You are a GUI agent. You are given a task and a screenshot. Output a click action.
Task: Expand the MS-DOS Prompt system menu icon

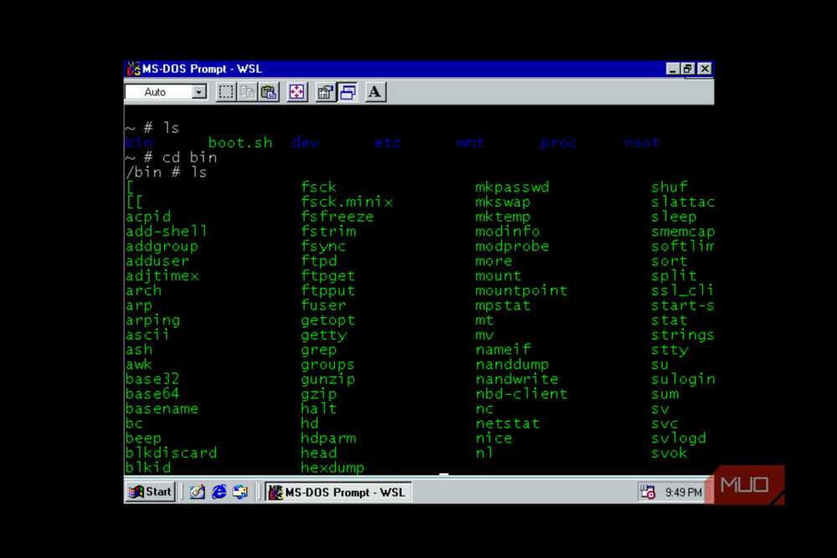pyautogui.click(x=132, y=69)
